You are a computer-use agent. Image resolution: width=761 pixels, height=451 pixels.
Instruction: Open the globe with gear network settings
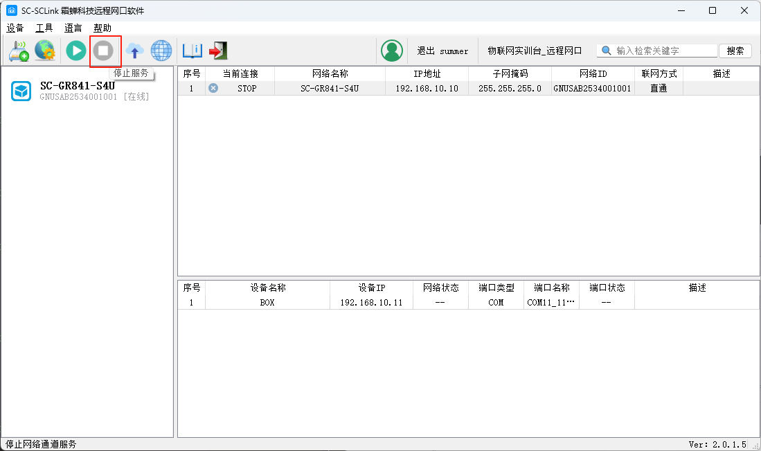pos(45,51)
